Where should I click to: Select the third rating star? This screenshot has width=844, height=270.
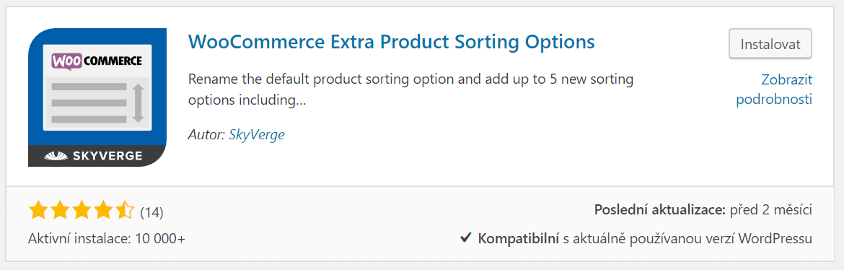tap(82, 210)
